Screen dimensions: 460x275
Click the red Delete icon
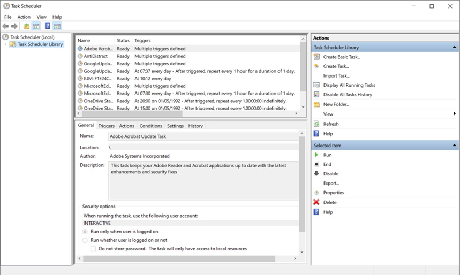pos(316,202)
